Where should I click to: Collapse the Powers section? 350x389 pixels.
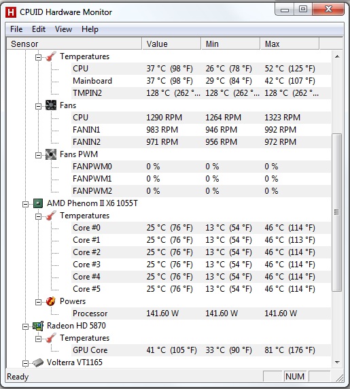coord(39,302)
